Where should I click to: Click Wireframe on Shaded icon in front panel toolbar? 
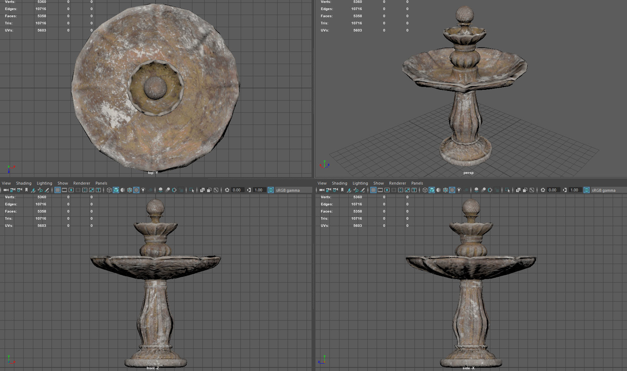[x=129, y=190]
